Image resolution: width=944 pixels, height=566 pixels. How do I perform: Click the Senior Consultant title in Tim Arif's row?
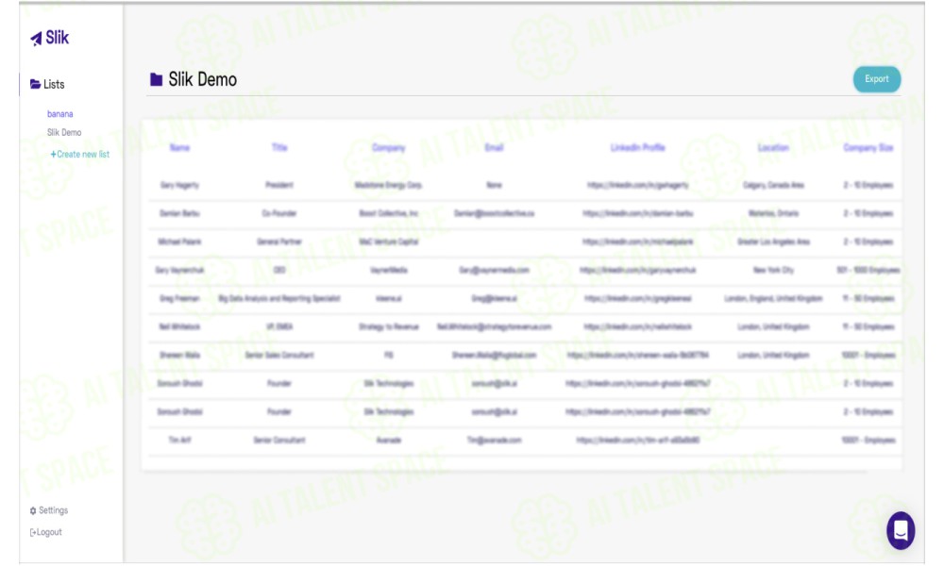(279, 441)
